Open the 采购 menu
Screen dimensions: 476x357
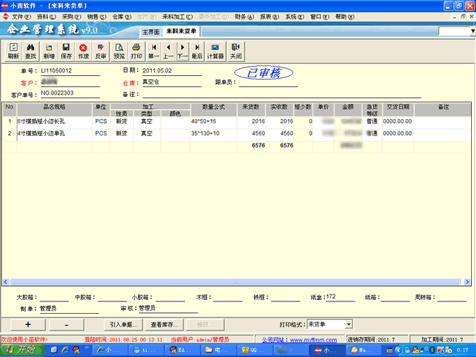(x=72, y=17)
